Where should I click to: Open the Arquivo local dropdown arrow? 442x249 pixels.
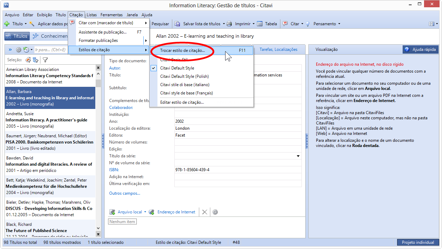145,212
